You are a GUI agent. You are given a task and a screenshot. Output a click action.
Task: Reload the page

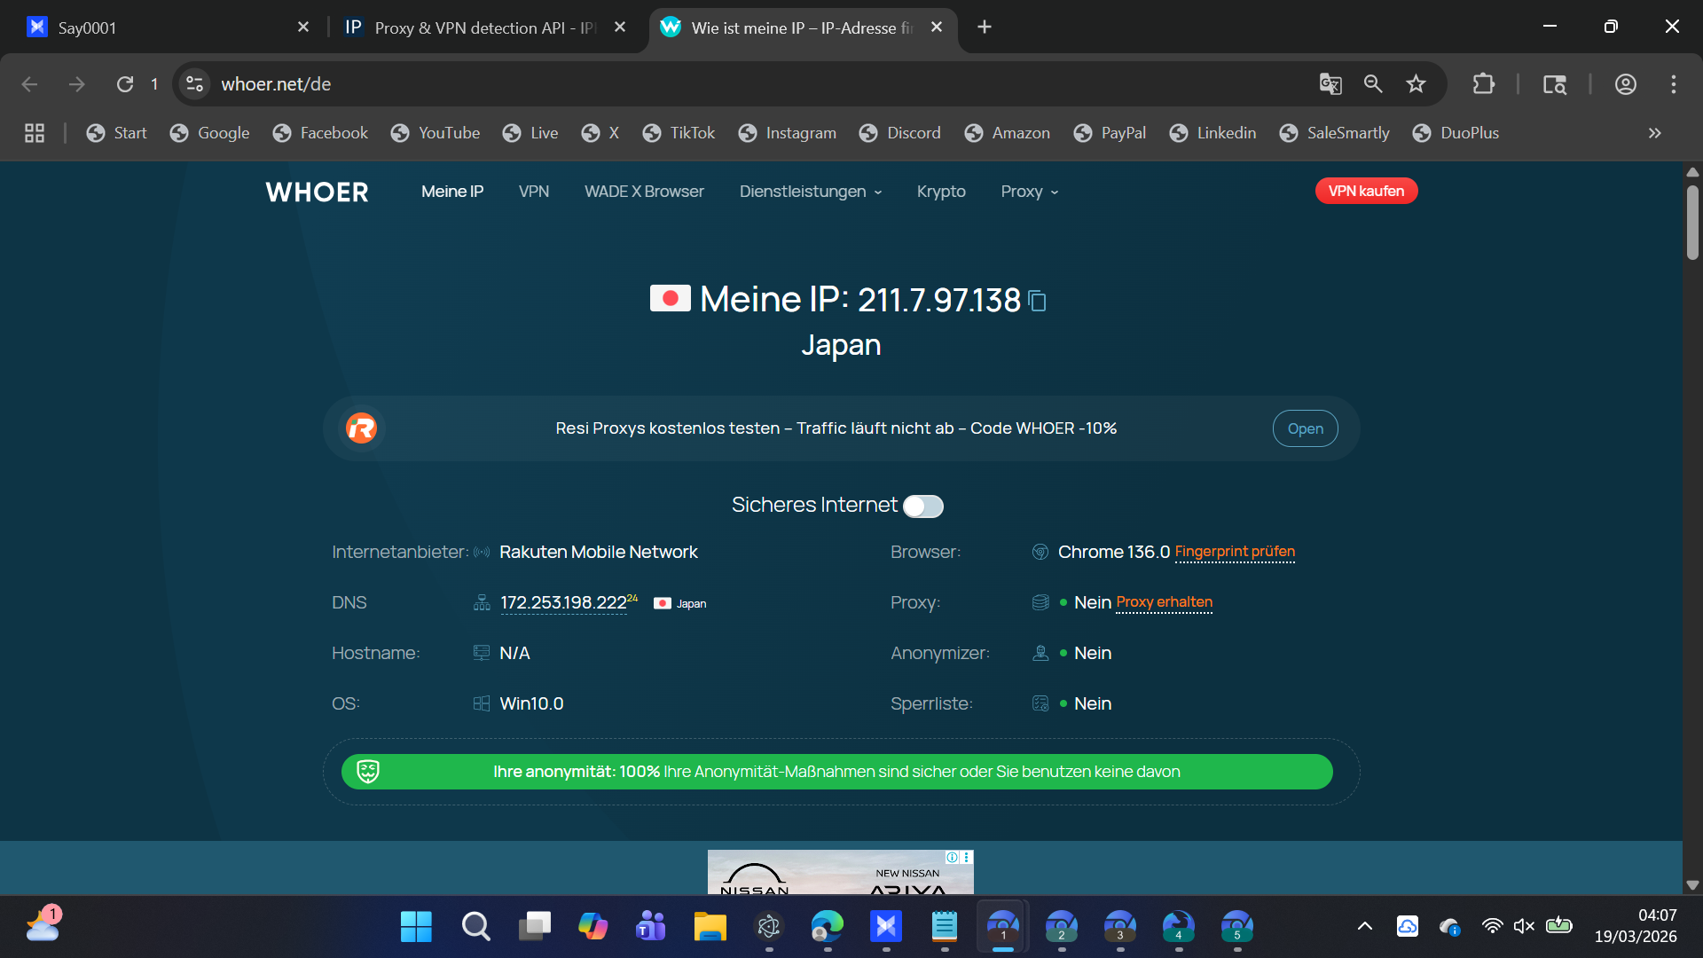coord(125,84)
